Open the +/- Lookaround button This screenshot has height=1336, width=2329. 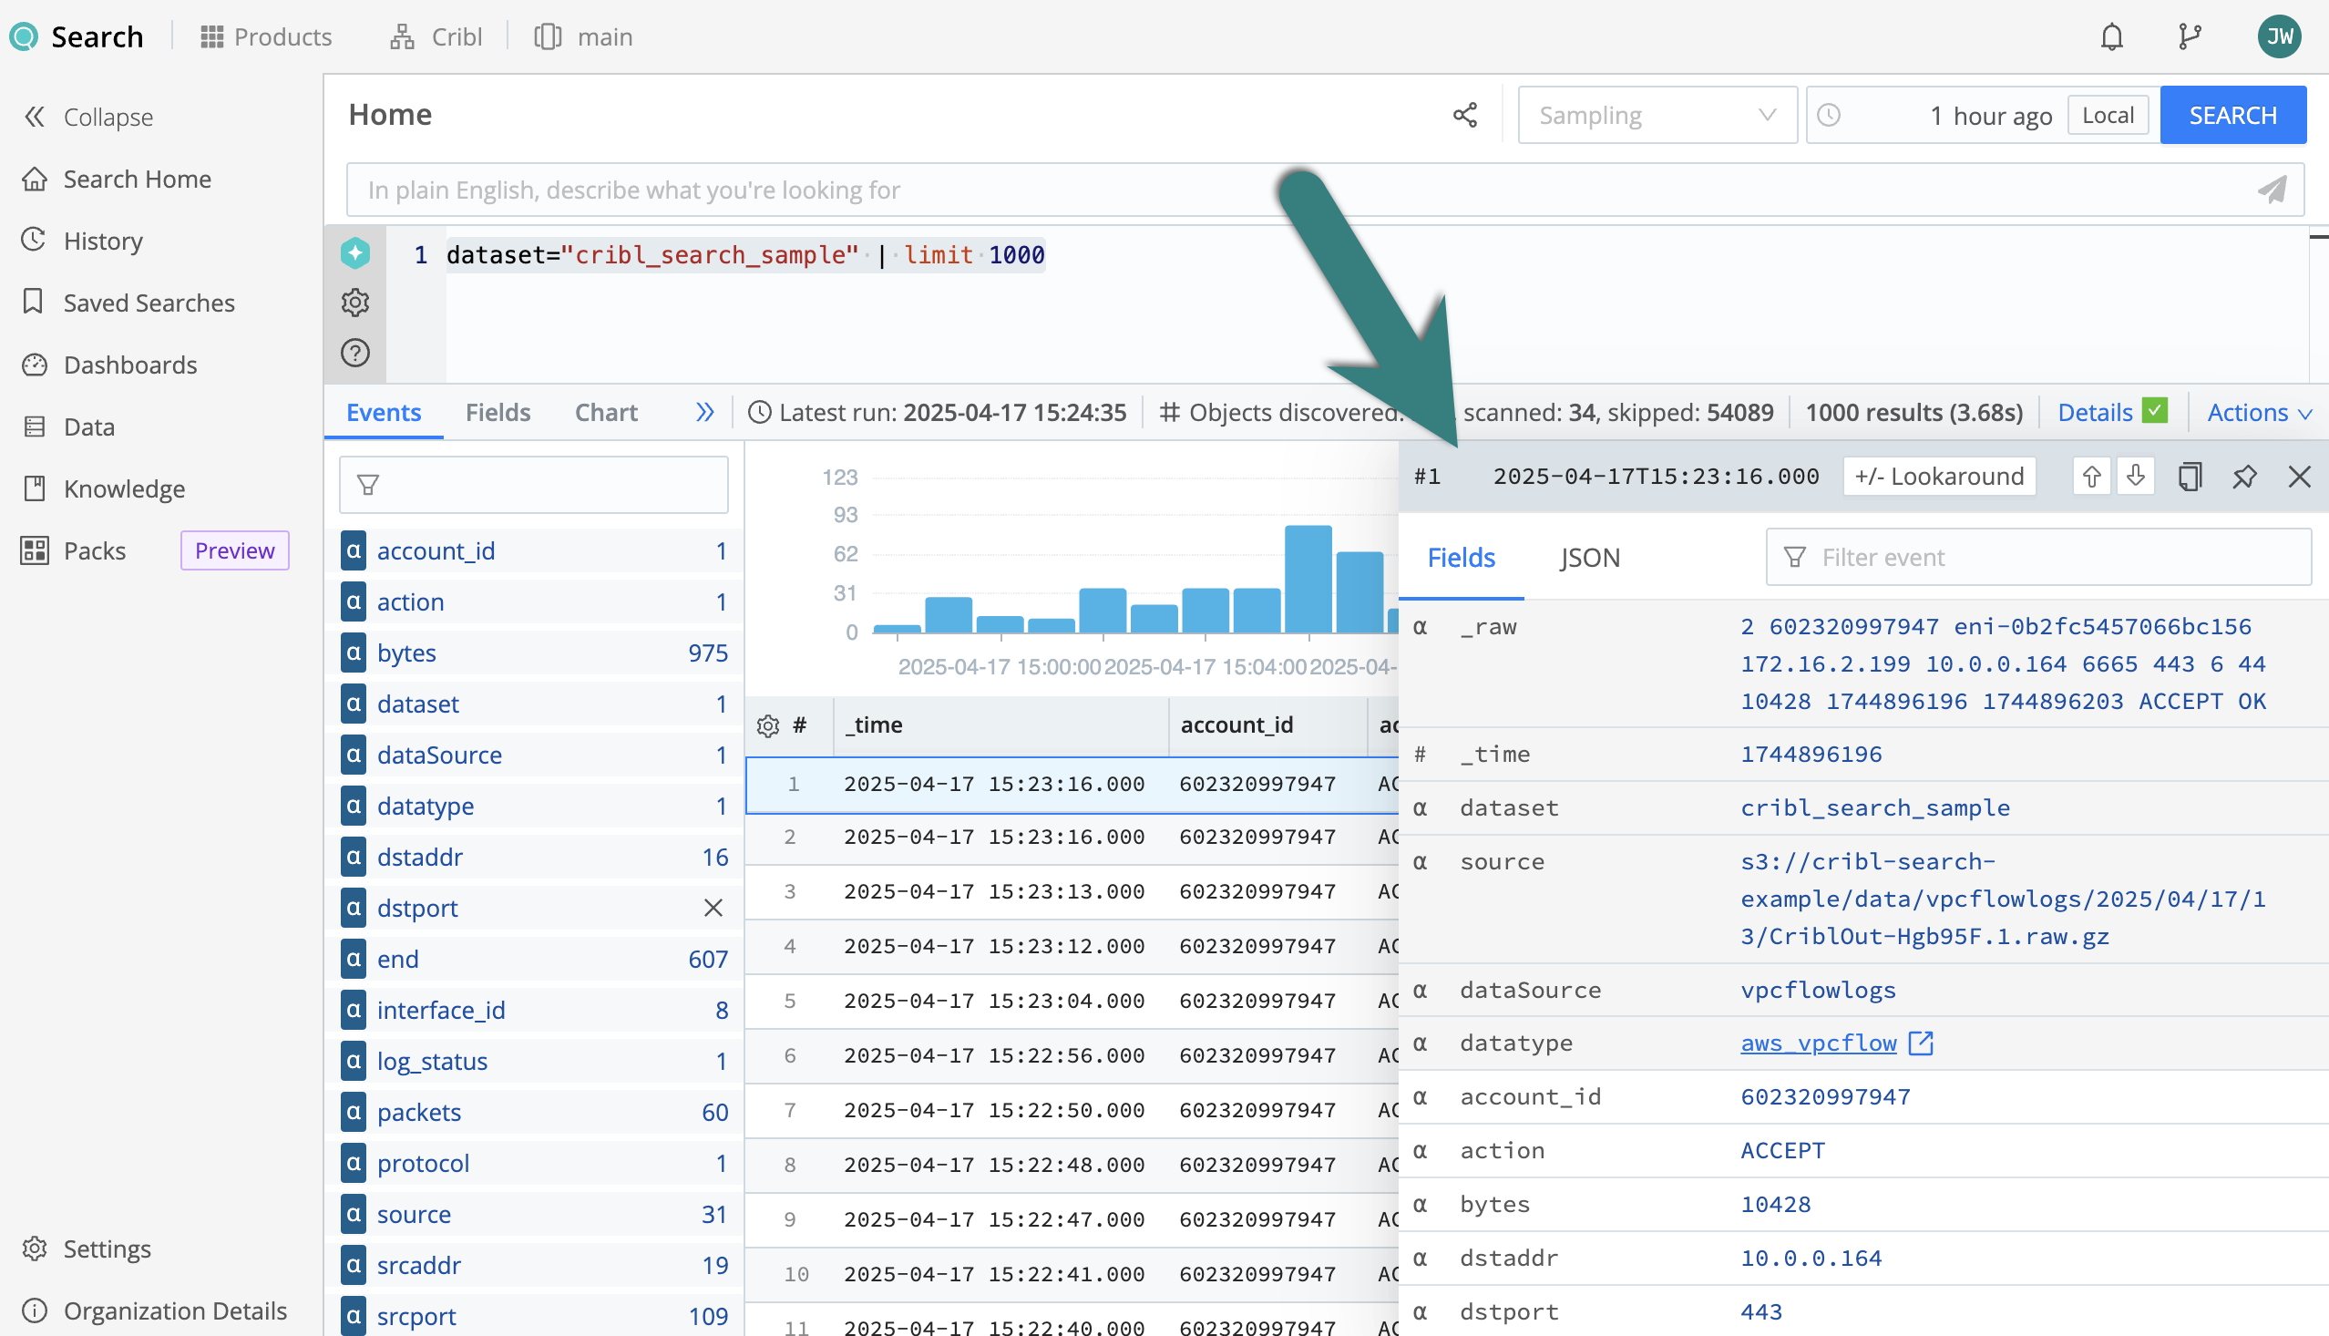click(1939, 477)
